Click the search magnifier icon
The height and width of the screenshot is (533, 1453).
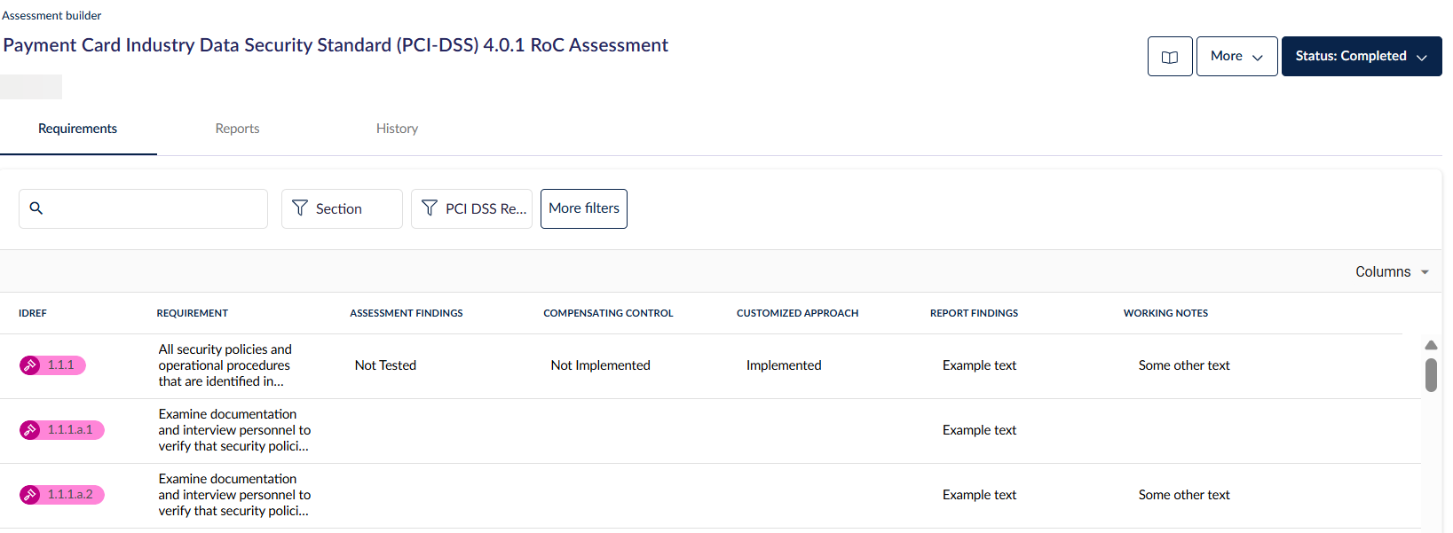point(36,208)
